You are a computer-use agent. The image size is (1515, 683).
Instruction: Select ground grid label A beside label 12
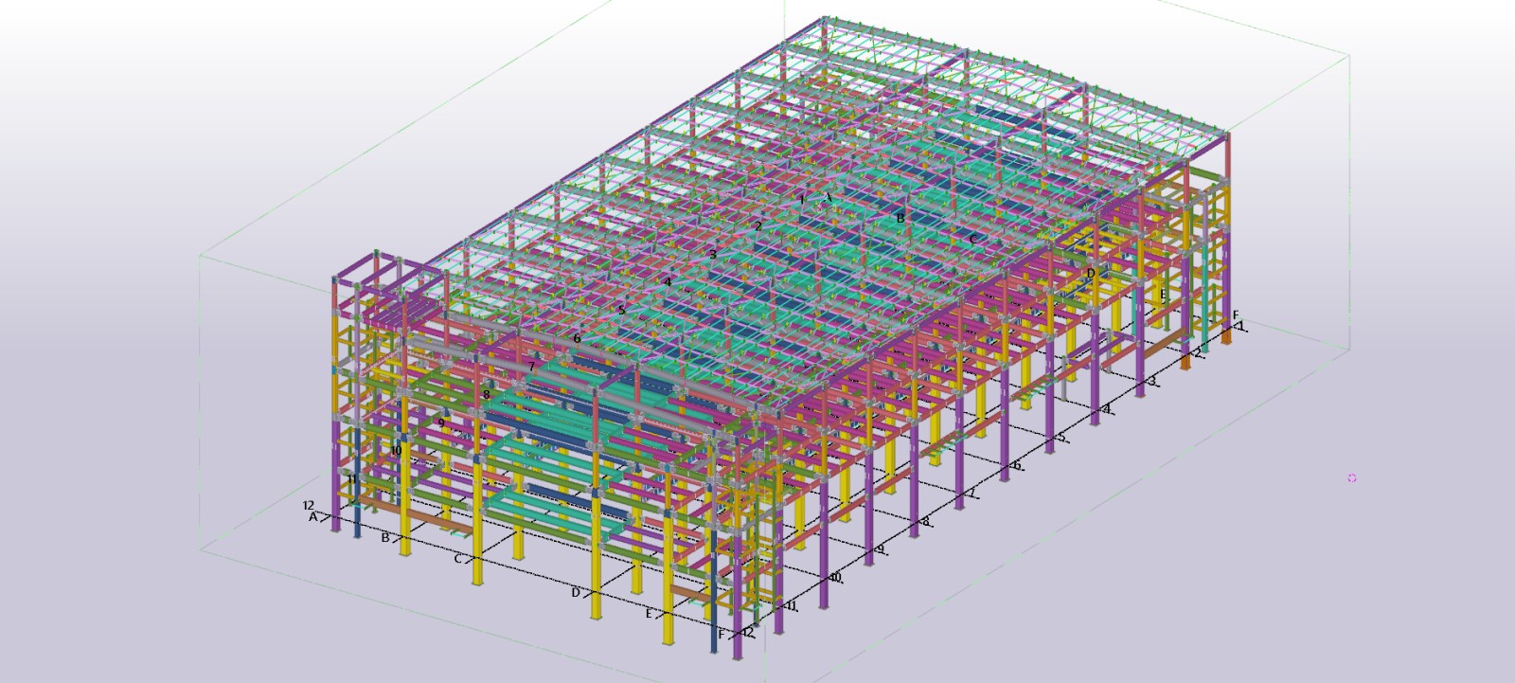(x=312, y=517)
